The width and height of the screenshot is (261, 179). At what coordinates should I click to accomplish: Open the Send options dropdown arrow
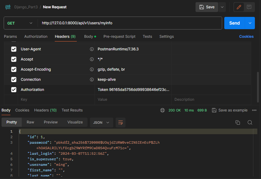click(x=250, y=23)
